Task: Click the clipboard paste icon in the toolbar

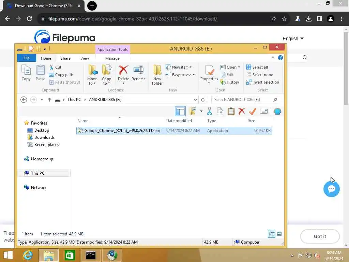Action: coord(231,111)
